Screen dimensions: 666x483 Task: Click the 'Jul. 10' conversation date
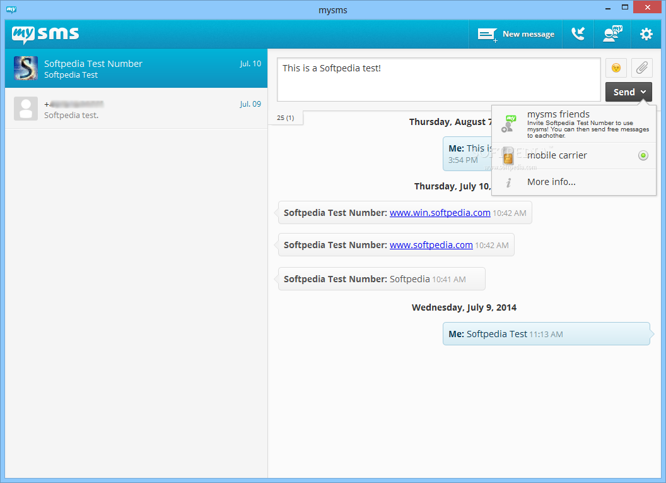[x=250, y=64]
